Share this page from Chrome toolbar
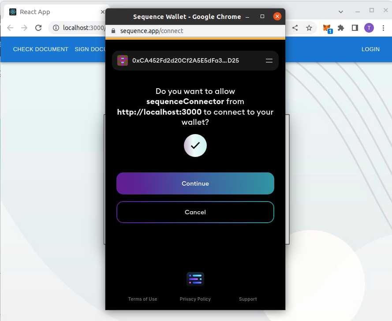 295,28
